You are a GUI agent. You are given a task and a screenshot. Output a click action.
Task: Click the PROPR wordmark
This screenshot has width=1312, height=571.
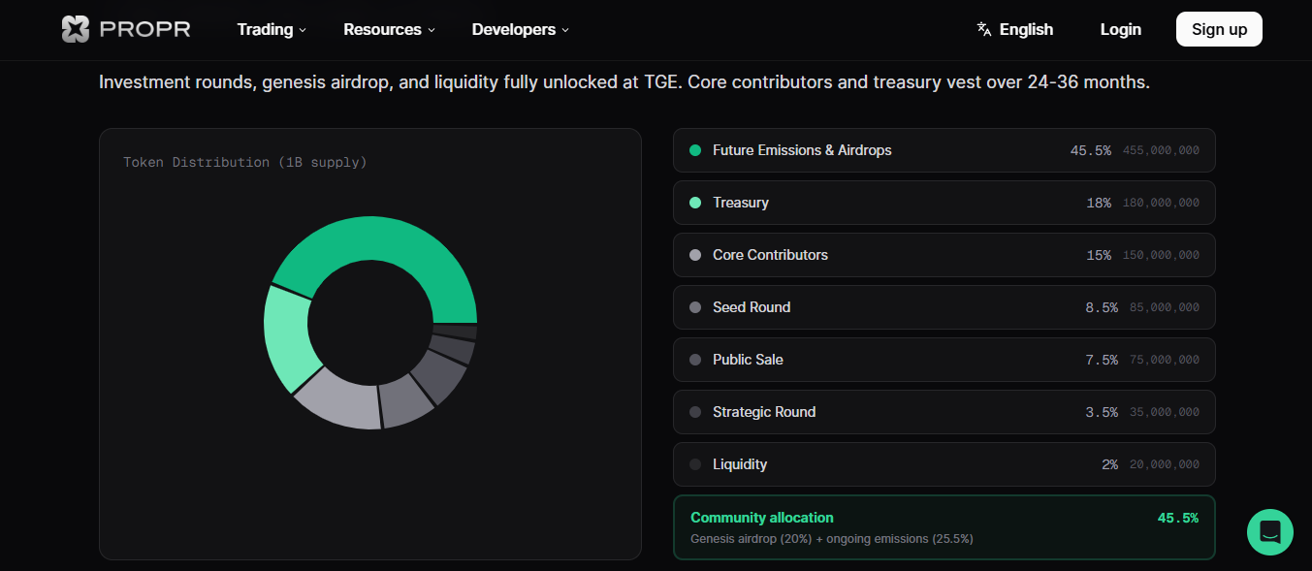click(145, 29)
